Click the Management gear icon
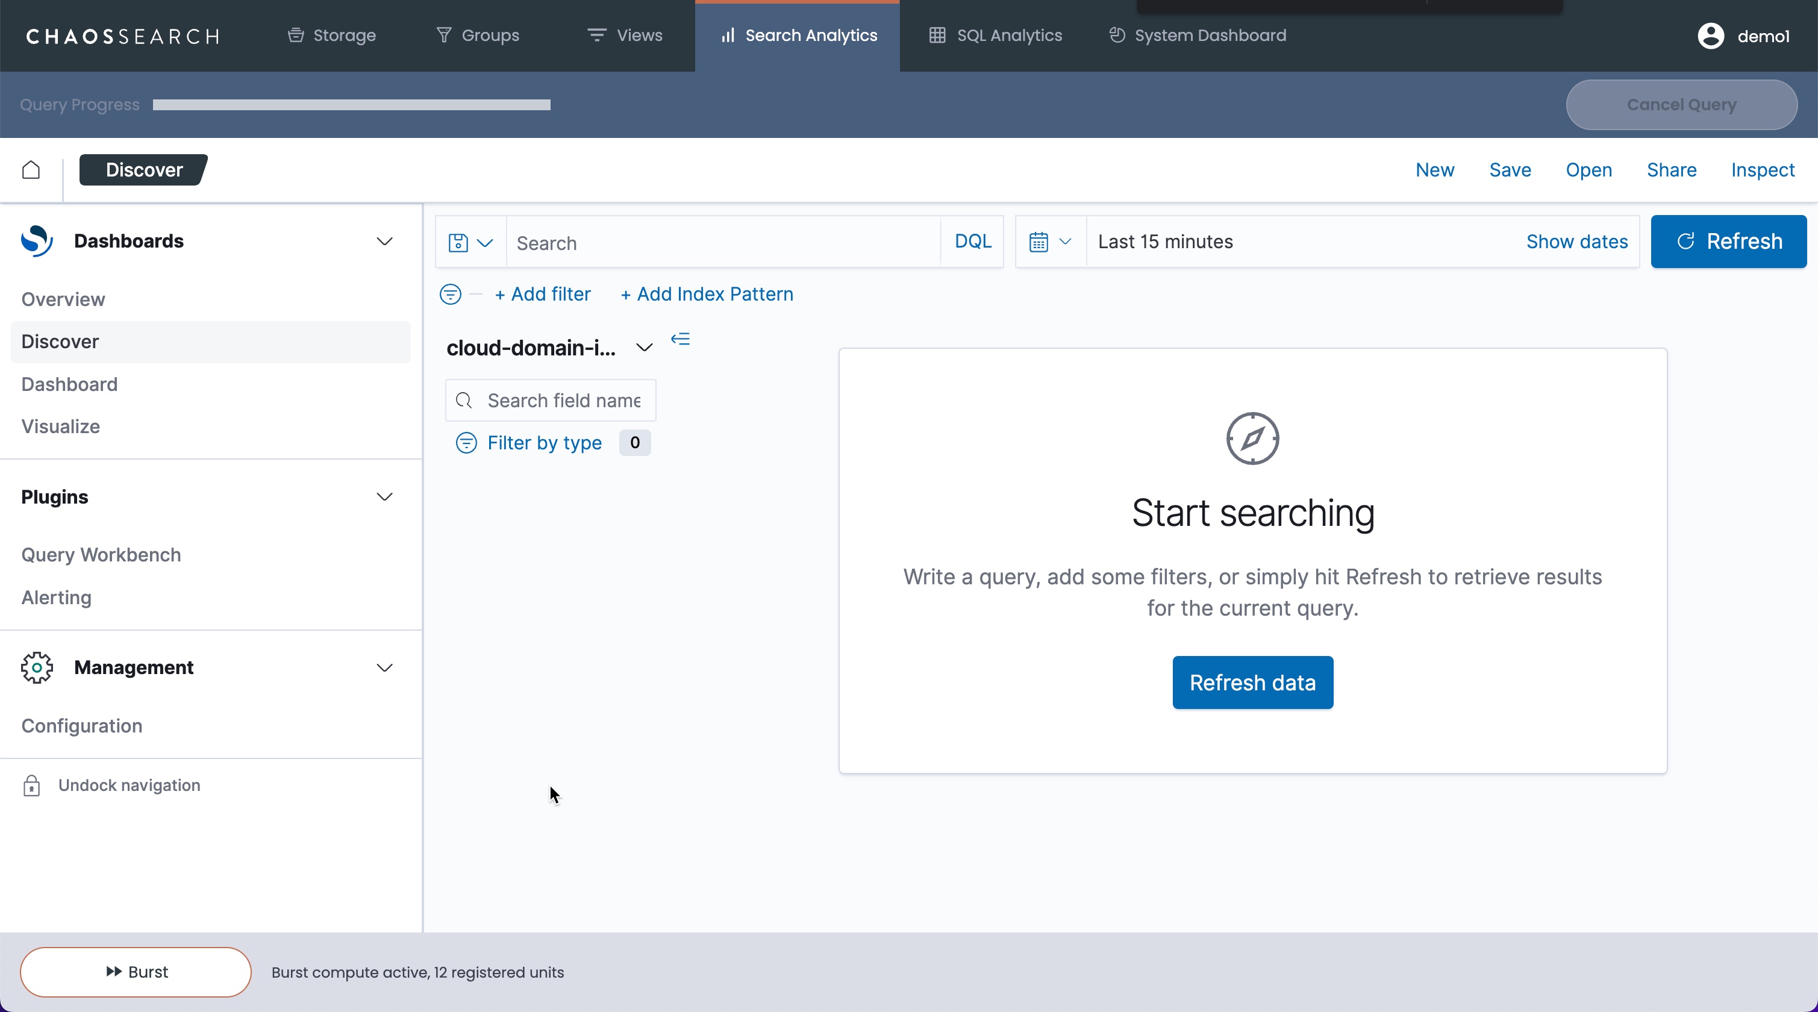 click(x=37, y=667)
